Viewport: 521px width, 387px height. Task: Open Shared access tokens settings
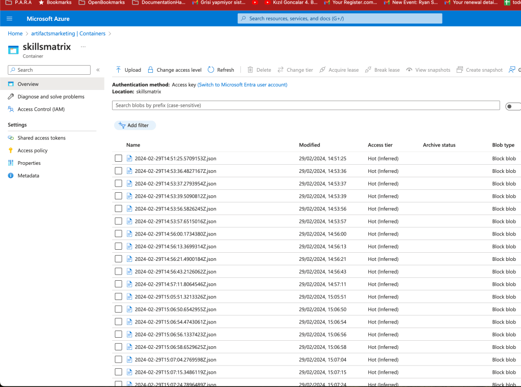pos(42,138)
